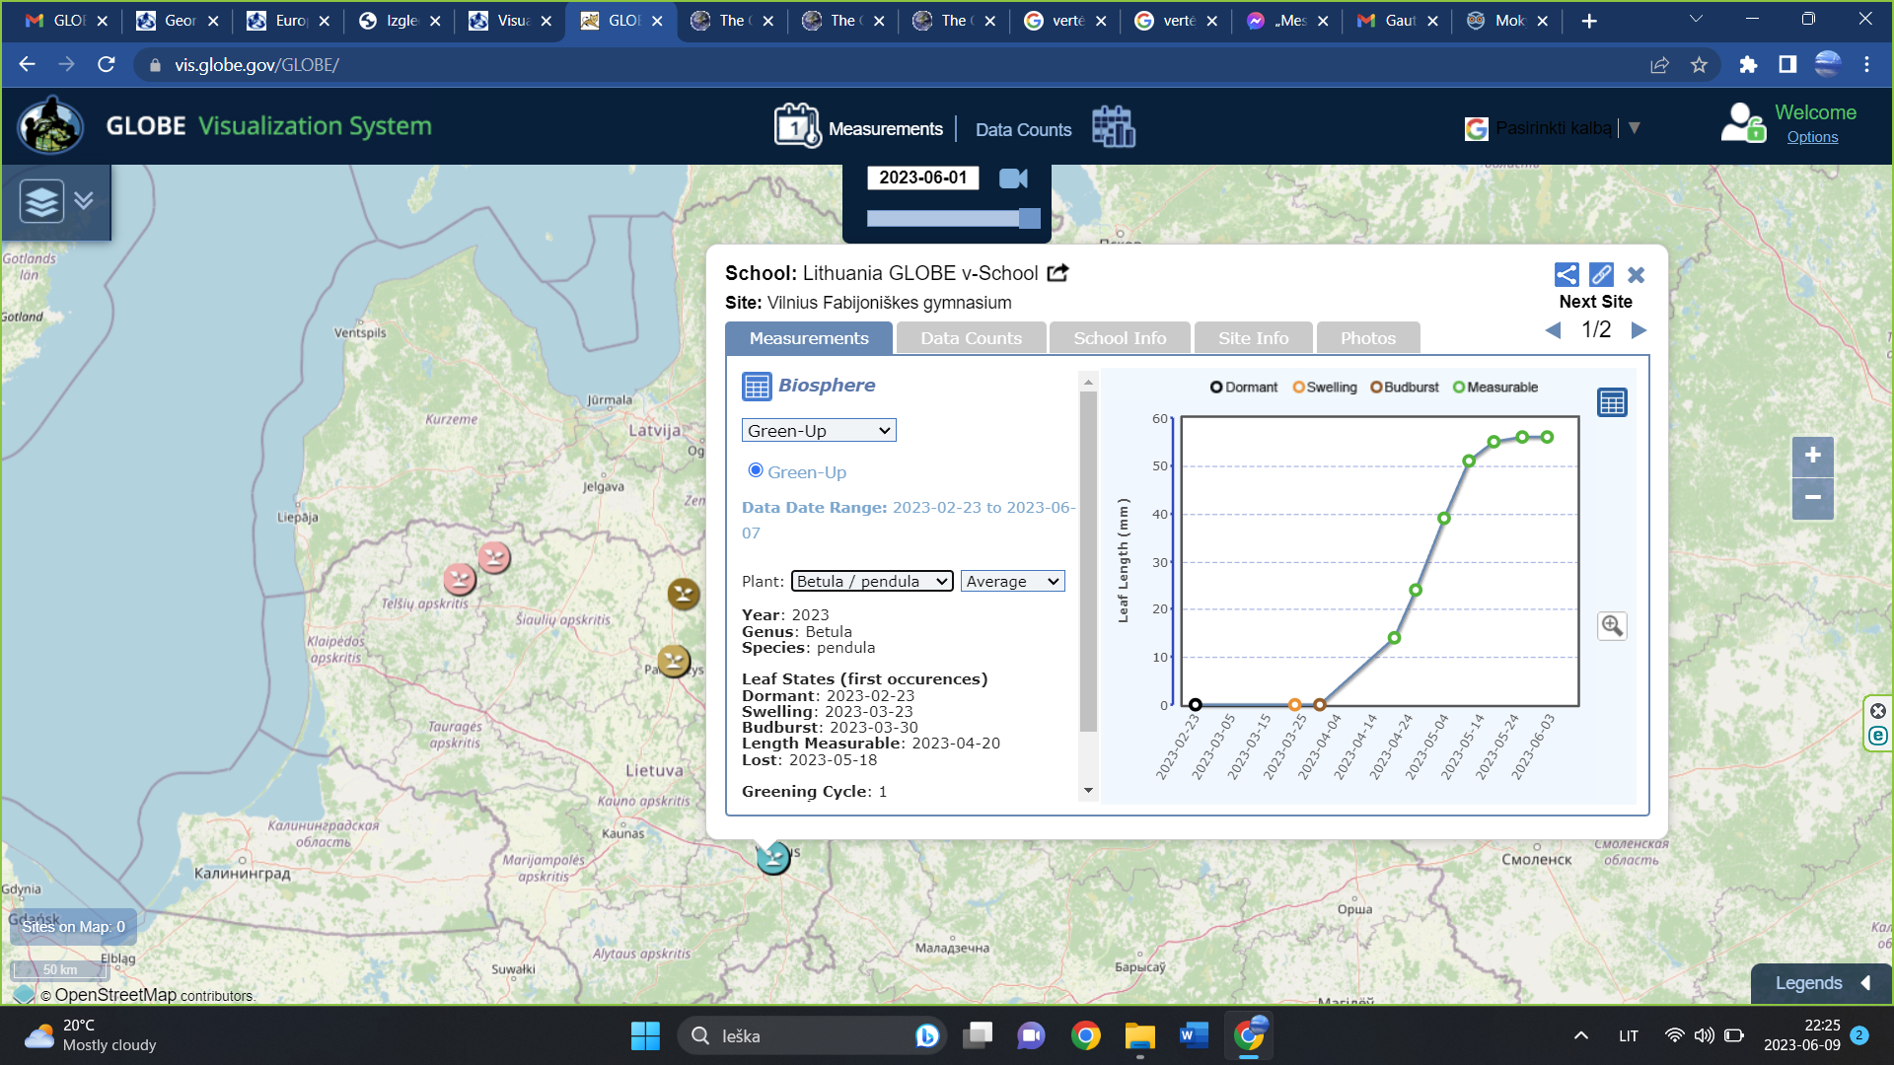Open the chart data table icon

pos(1612,402)
